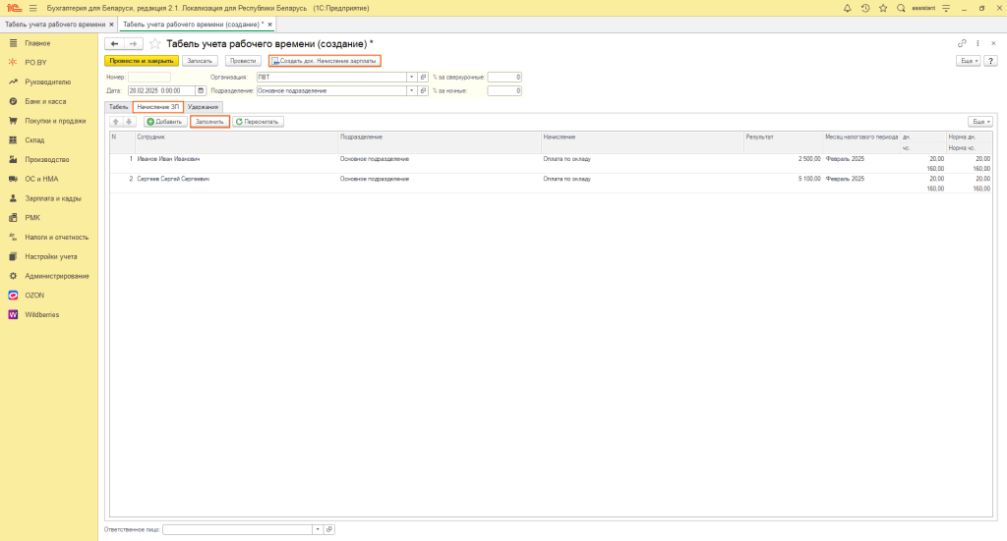Open ОС и НМА section
This screenshot has height=541, width=1007.
[x=41, y=179]
